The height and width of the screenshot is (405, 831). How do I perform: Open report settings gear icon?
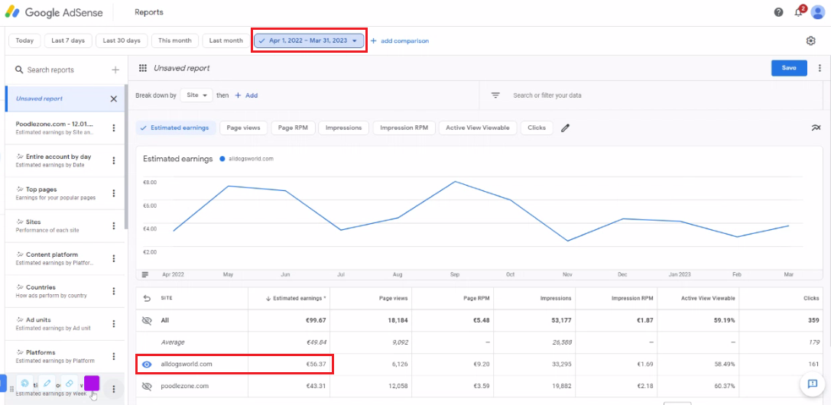[x=810, y=40]
